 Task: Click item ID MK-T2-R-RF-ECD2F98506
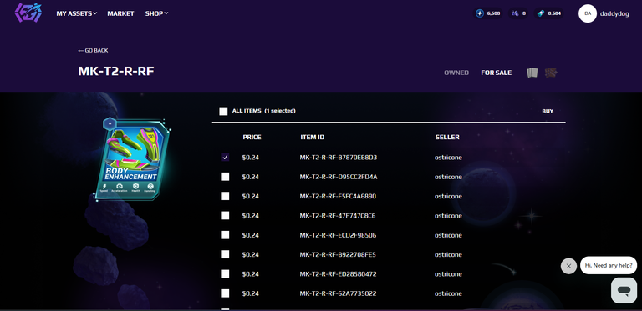point(338,235)
